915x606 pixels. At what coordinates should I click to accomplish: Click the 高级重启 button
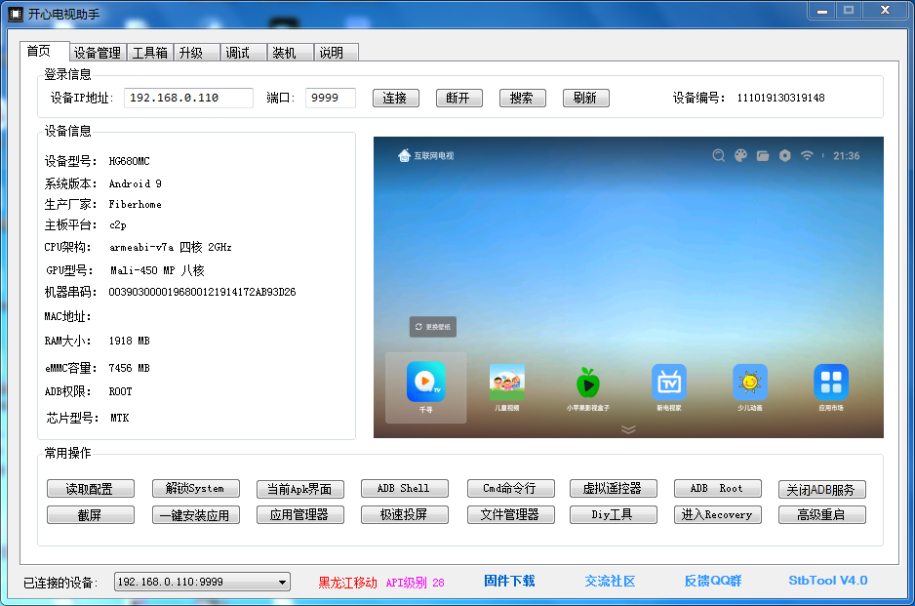[x=821, y=515]
